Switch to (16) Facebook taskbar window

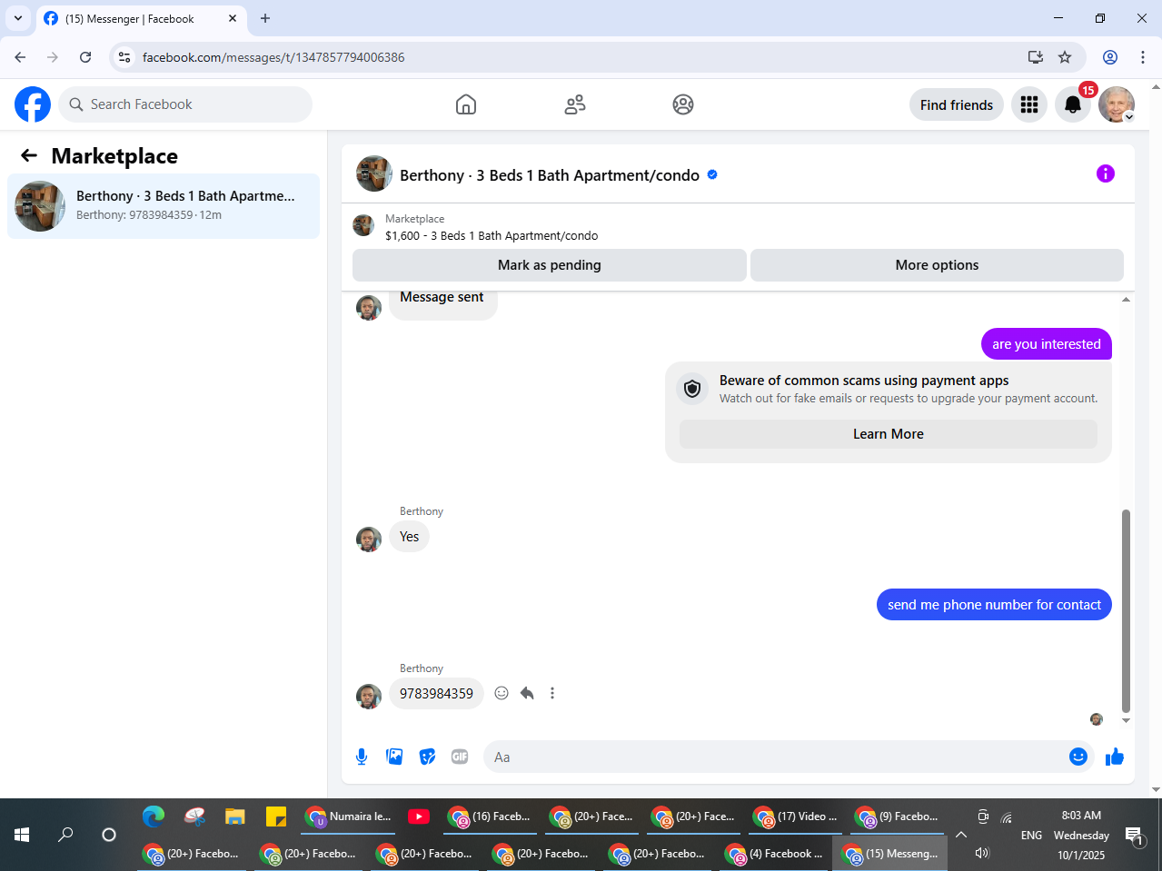(x=492, y=817)
